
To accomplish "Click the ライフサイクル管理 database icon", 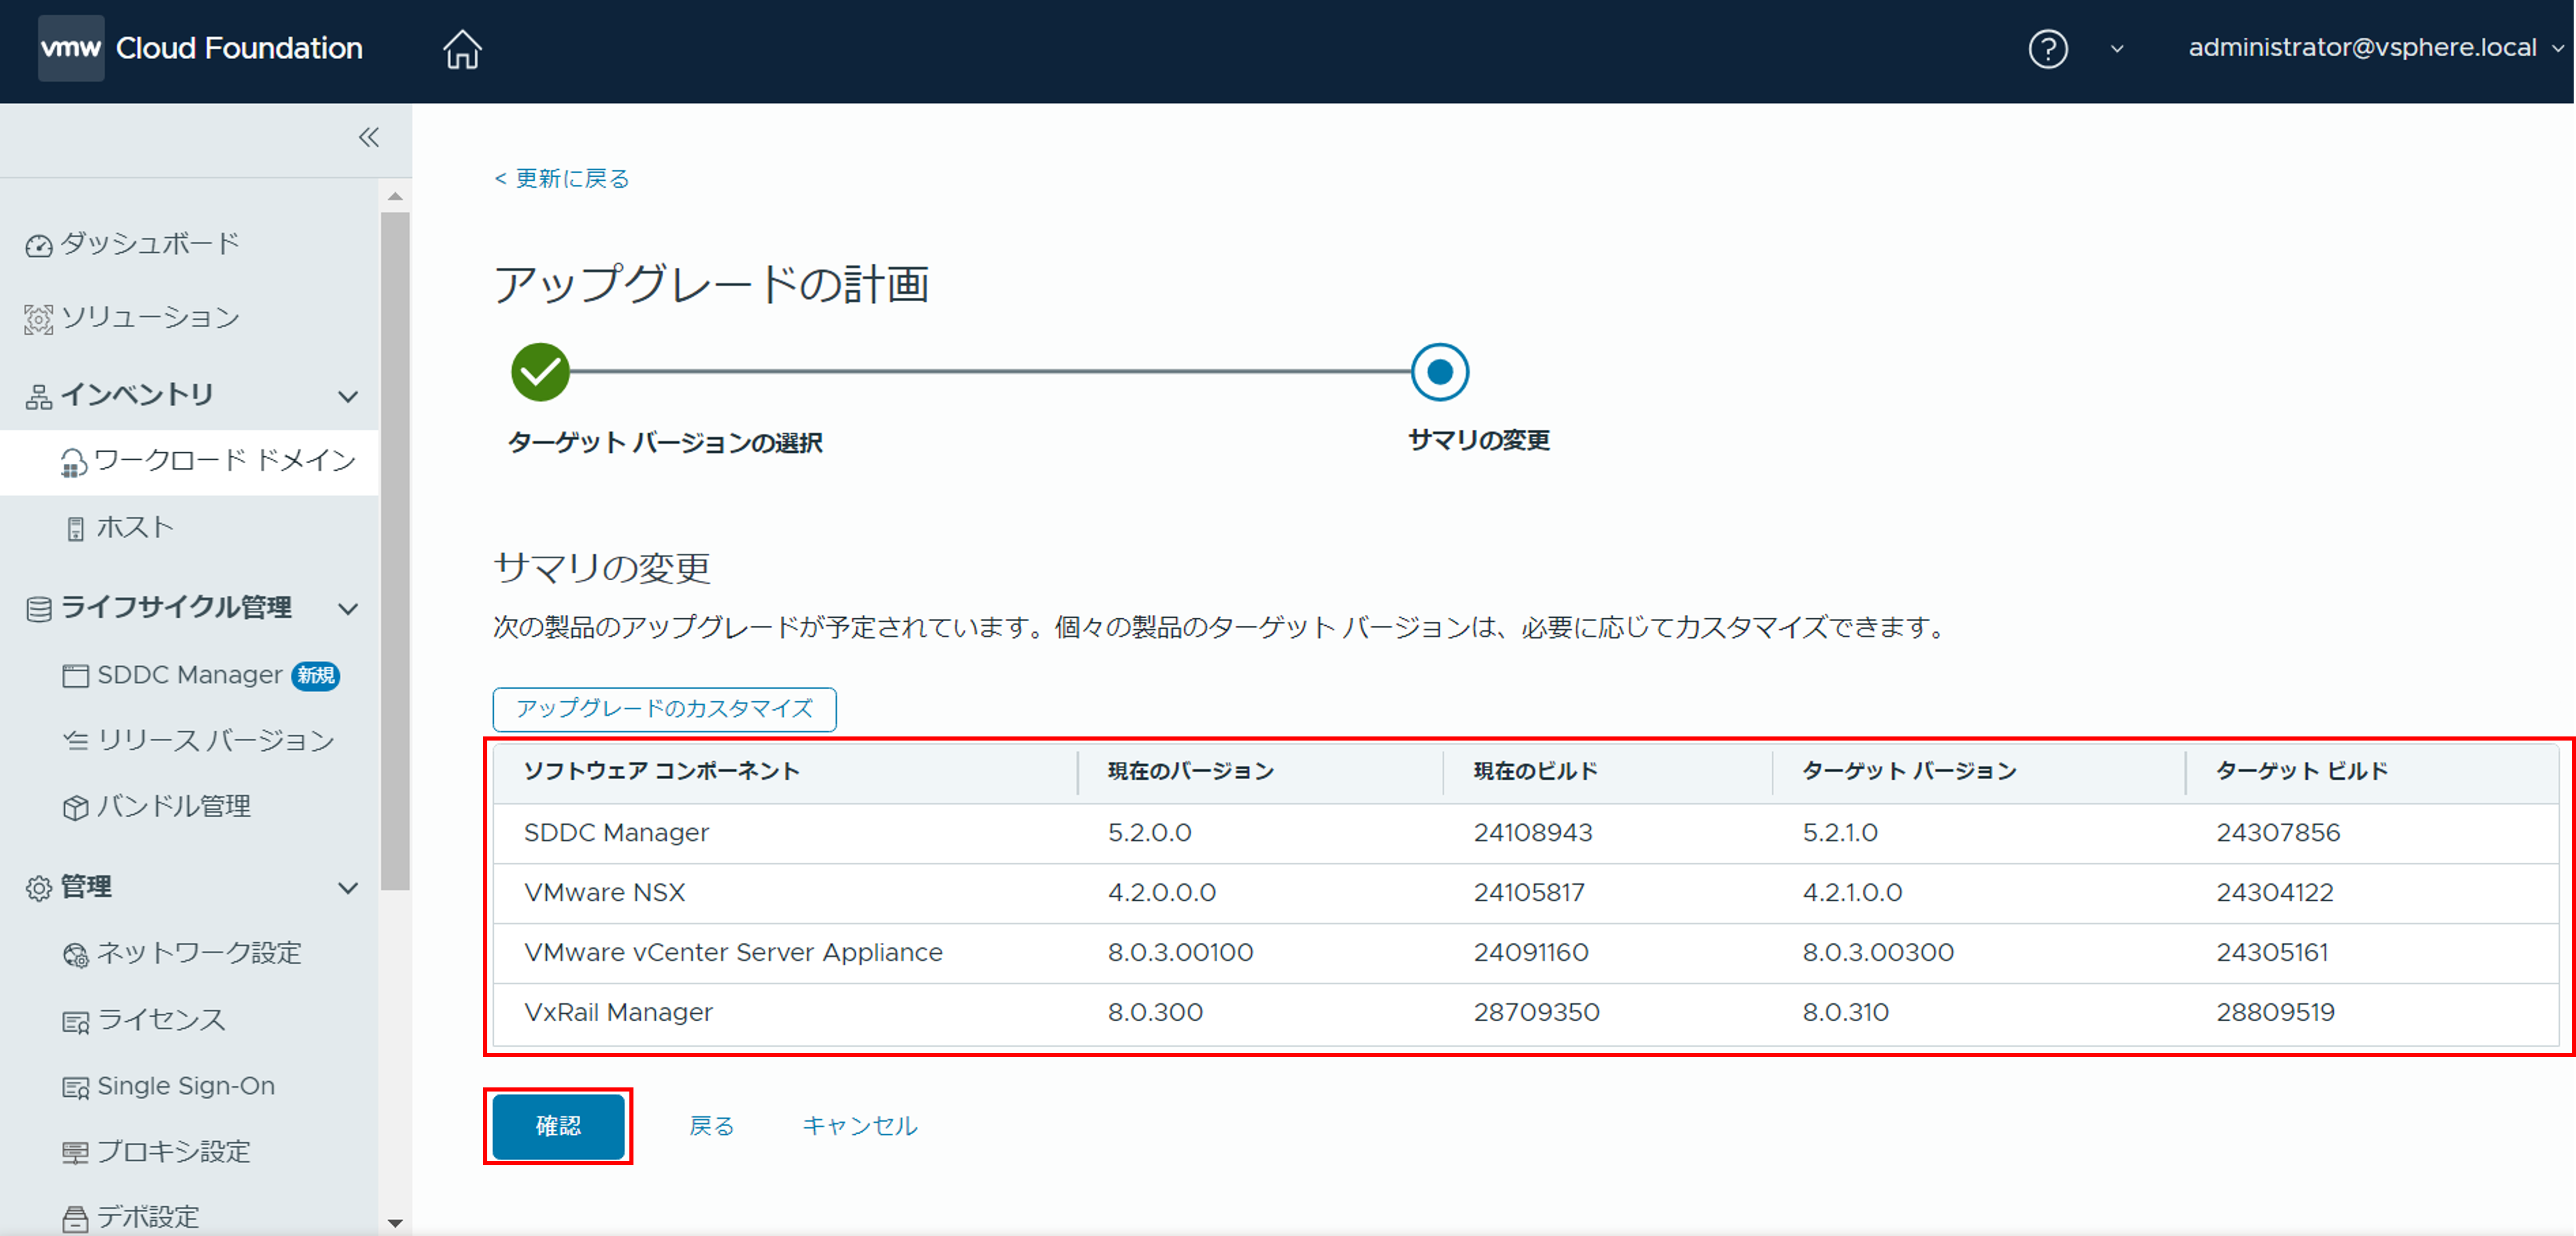I will 38,608.
